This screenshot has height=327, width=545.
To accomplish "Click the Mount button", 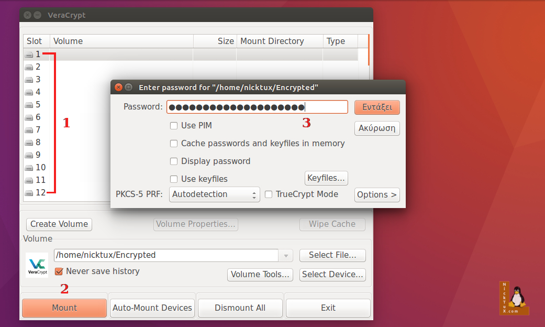I will point(64,308).
